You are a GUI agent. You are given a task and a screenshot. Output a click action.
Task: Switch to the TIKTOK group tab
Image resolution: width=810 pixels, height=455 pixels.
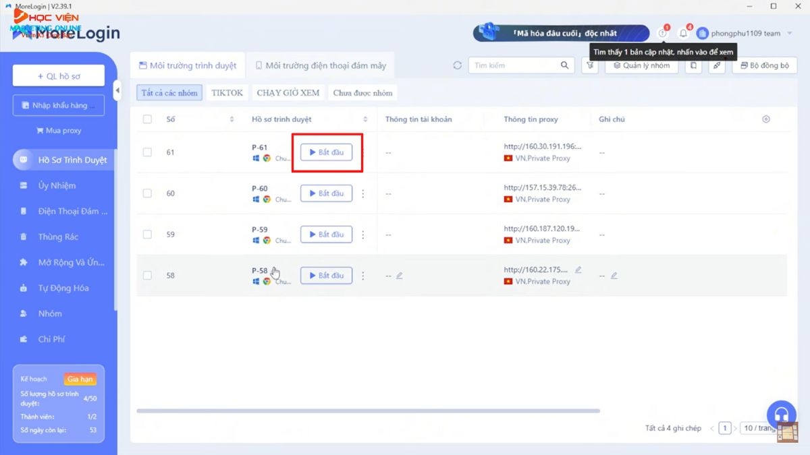click(x=227, y=92)
